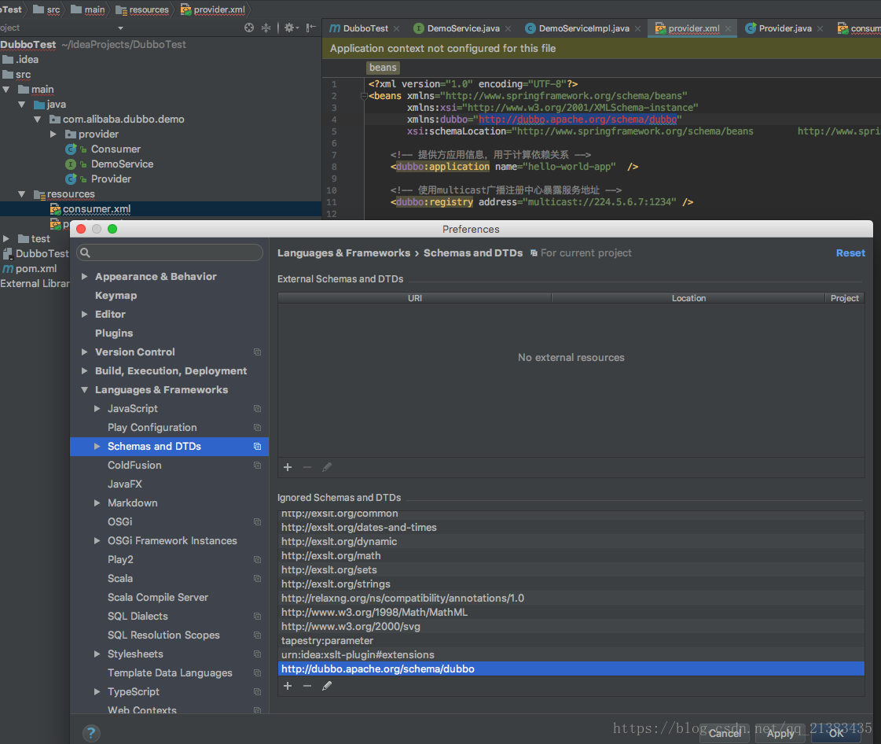
Task: Click the Consumer class icon in project tree
Action: point(71,149)
